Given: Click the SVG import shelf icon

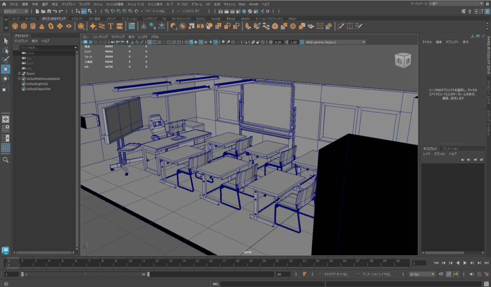Looking at the screenshot, I should point(119,26).
